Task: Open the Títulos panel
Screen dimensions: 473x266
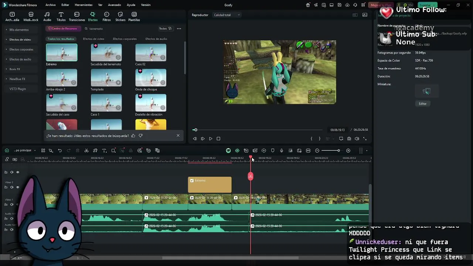Action: coord(61,17)
